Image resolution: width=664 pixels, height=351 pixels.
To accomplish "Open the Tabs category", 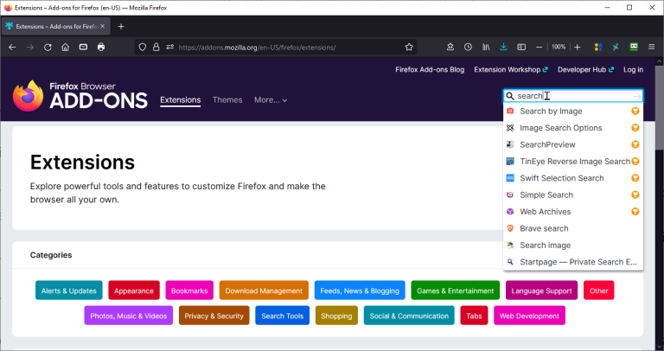I will click(x=475, y=316).
